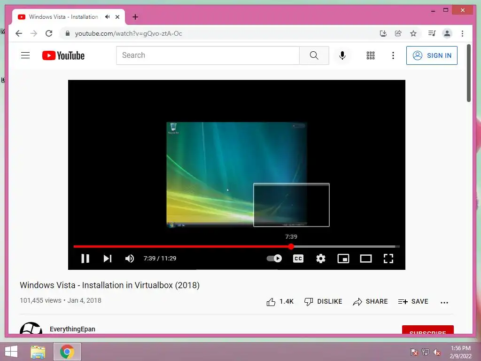Open the YouTube guide hamburger menu
The width and height of the screenshot is (481, 361).
tap(25, 55)
